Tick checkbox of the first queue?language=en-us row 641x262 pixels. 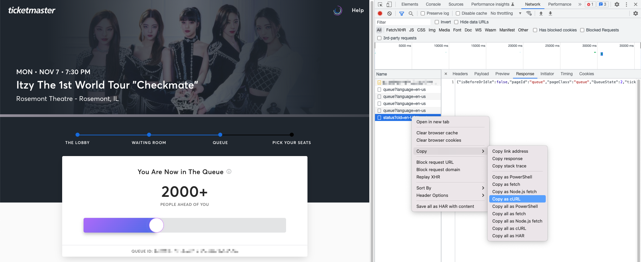tap(379, 90)
